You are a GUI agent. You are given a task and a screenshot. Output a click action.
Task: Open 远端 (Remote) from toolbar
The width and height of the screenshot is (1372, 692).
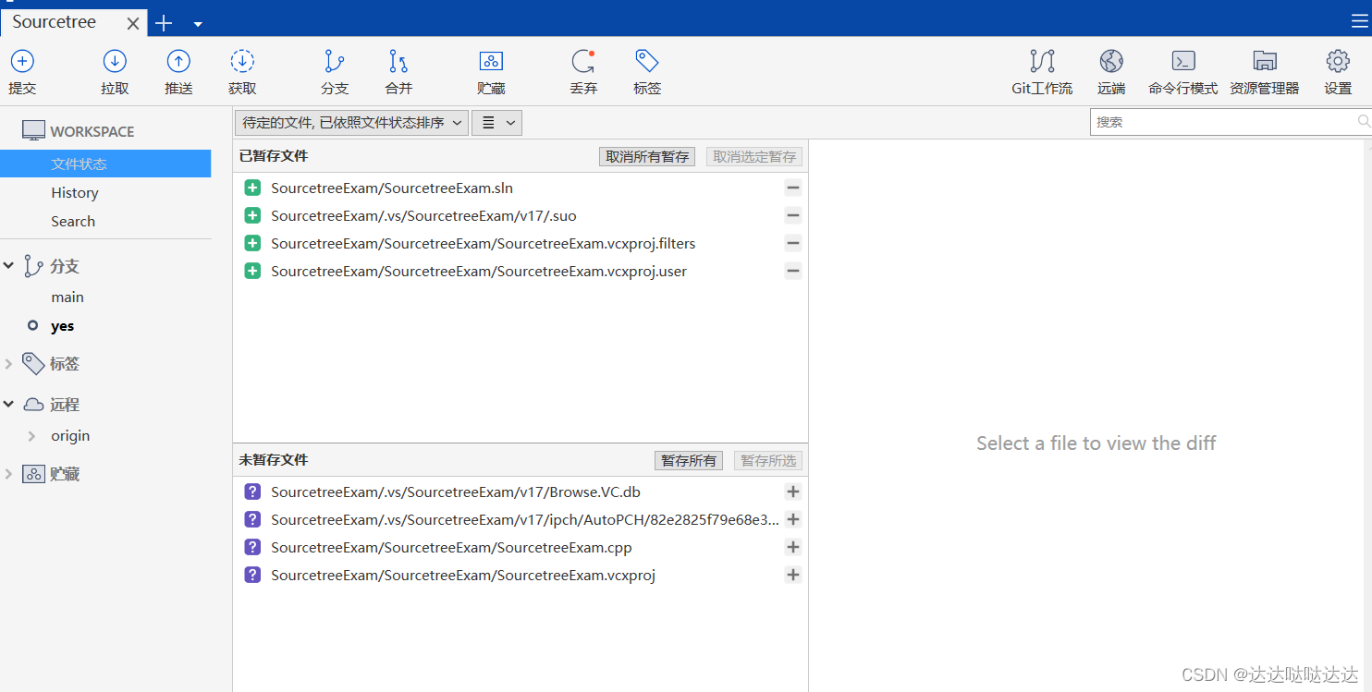point(1111,72)
